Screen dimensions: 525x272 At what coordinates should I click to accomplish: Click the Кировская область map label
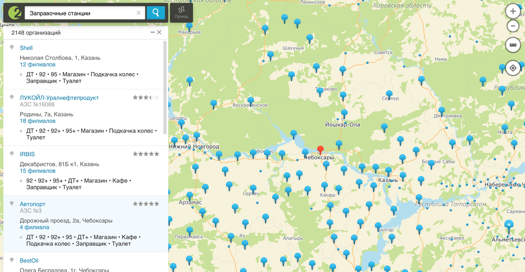[x=402, y=6]
